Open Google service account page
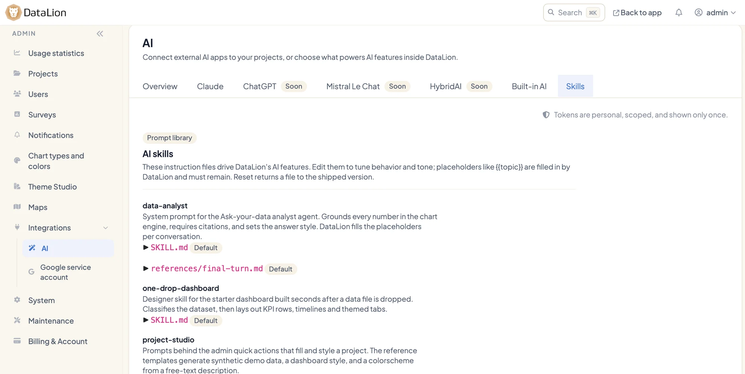 (x=66, y=272)
